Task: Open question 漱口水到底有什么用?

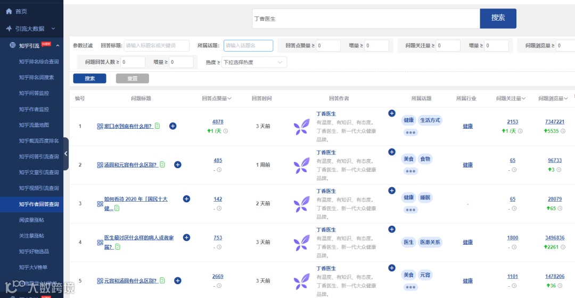Action: [128, 126]
